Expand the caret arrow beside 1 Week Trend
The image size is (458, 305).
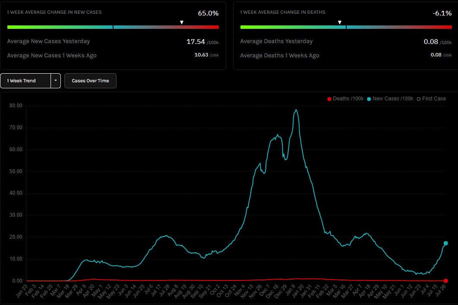pyautogui.click(x=56, y=81)
